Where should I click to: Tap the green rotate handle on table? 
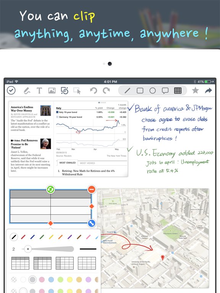point(50,189)
